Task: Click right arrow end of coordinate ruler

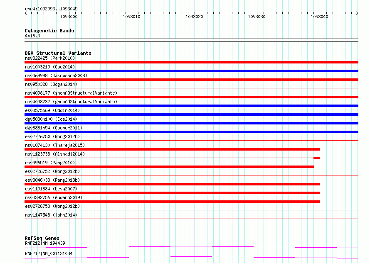Action: (357, 13)
